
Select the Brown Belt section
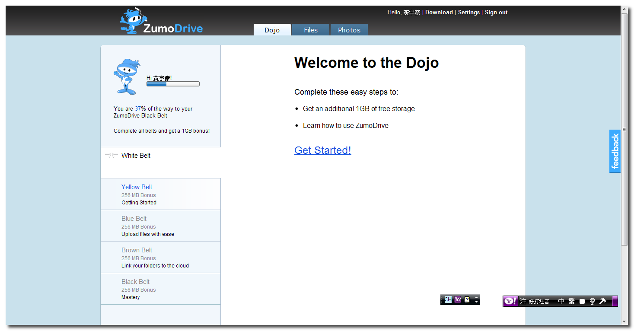pyautogui.click(x=161, y=257)
